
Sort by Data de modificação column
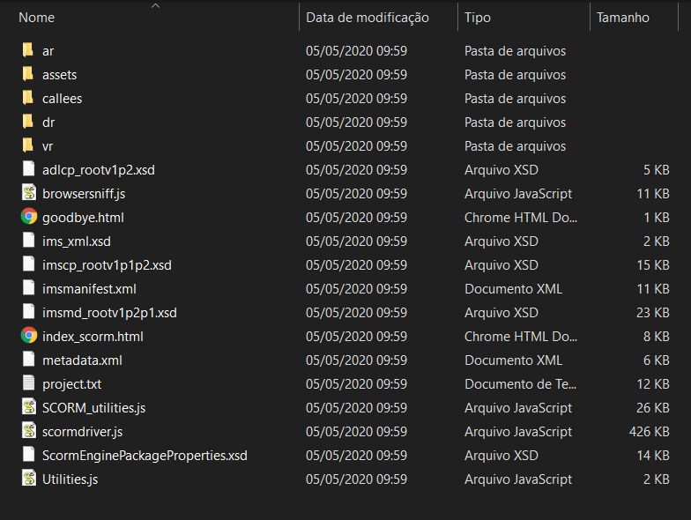(x=367, y=18)
